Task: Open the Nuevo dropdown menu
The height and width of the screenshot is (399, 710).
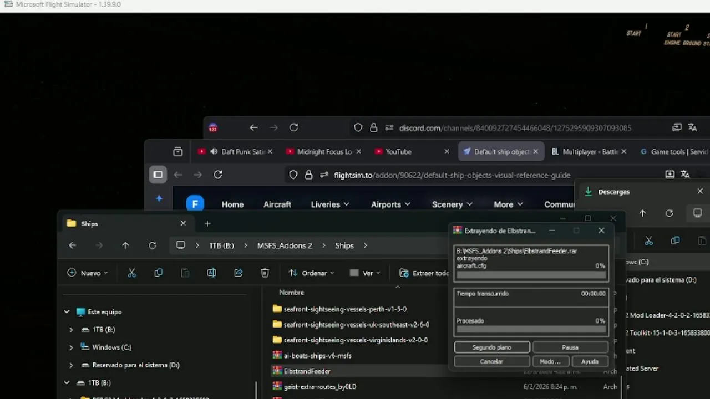Action: (x=88, y=273)
